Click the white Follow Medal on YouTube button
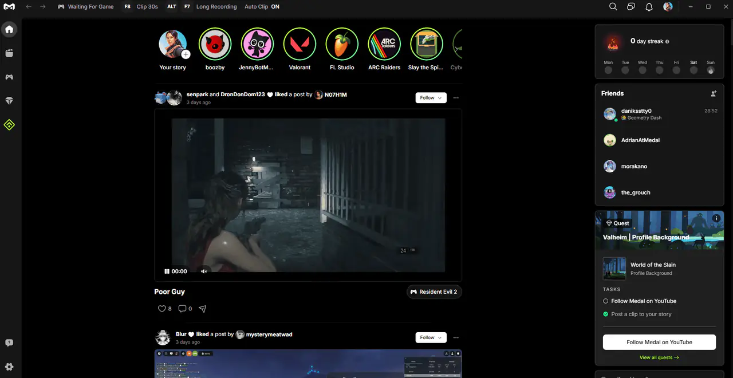Image resolution: width=733 pixels, height=378 pixels. (x=659, y=342)
